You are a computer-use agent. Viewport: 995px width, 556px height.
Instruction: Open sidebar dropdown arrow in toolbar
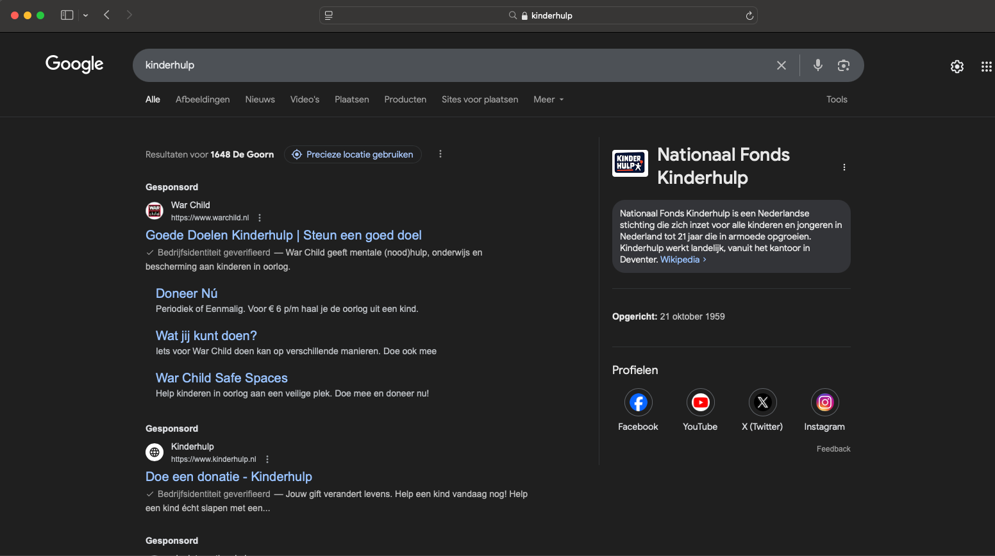coord(85,15)
